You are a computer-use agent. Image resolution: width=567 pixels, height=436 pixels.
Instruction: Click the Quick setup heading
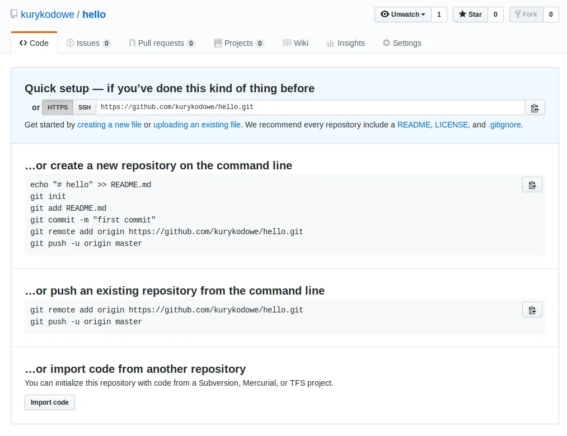click(x=170, y=88)
